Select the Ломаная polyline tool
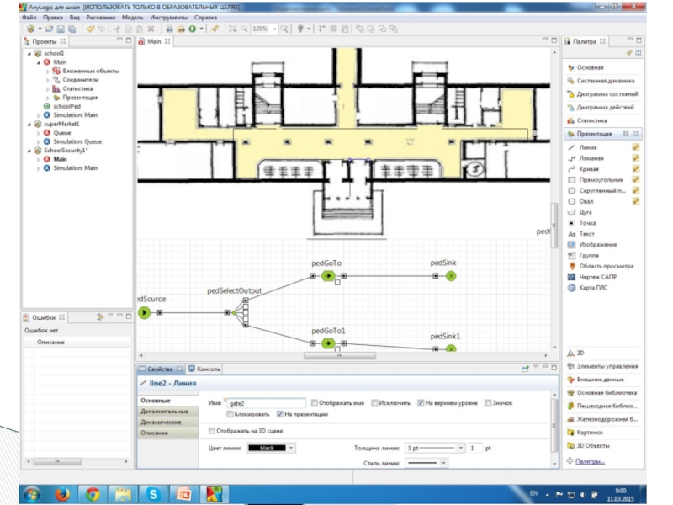Viewport: 673px width, 505px height. pyautogui.click(x=591, y=158)
